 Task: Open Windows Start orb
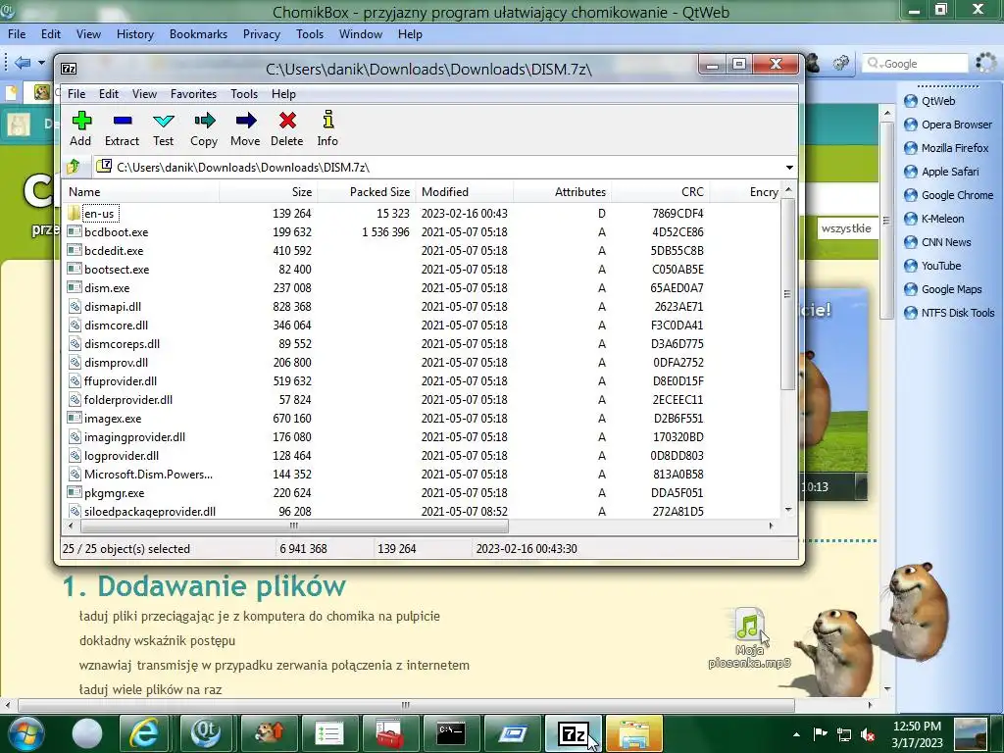coord(25,733)
